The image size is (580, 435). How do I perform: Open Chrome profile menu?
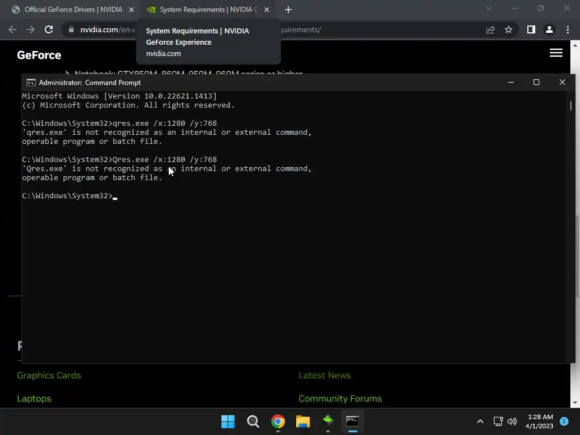coord(549,29)
